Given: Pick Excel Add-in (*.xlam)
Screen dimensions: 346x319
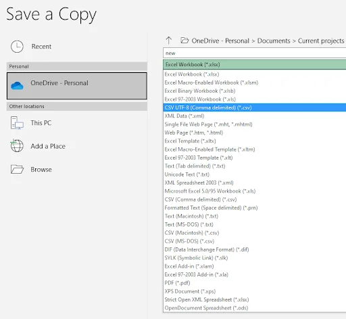Looking at the screenshot, I should [x=255, y=266].
